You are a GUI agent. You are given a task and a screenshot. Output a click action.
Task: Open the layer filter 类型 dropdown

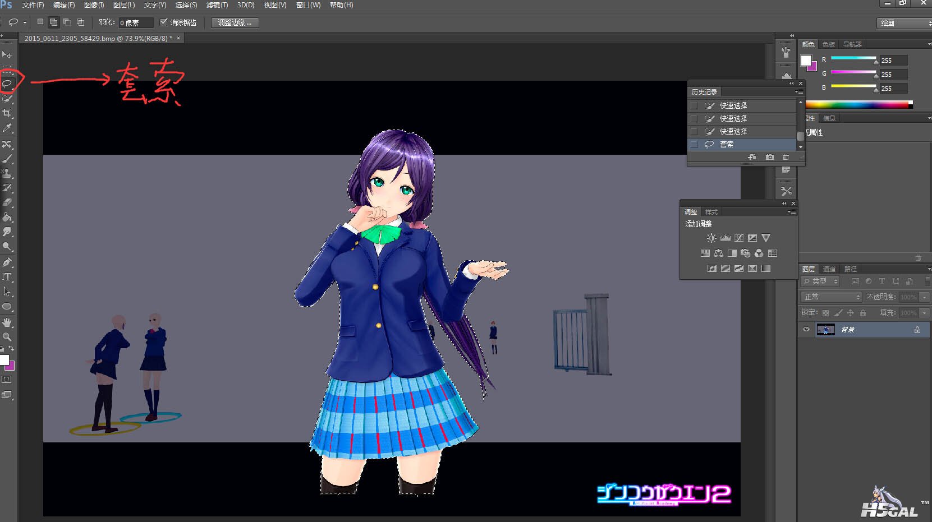[820, 281]
